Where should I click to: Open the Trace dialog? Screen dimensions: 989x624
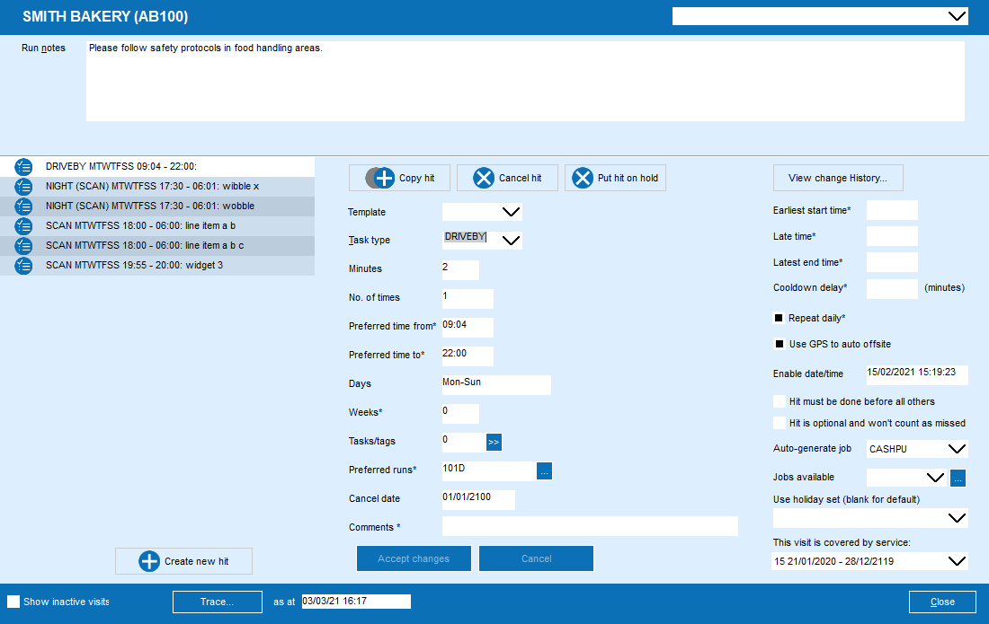(218, 602)
